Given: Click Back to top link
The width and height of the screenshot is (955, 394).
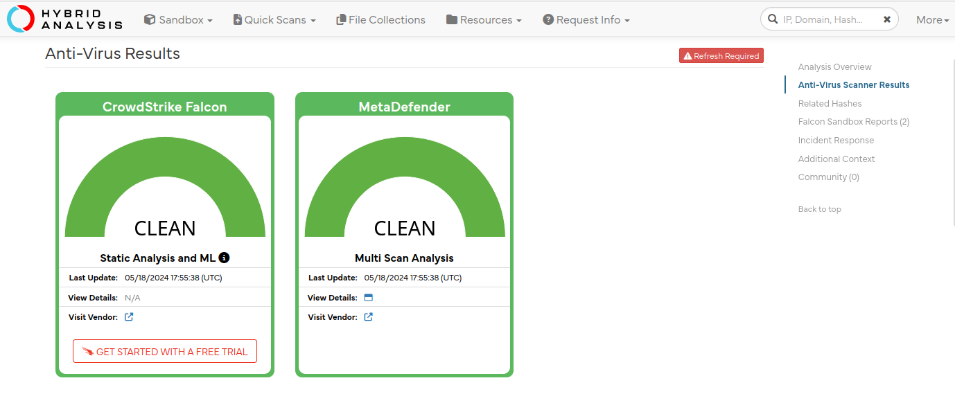Looking at the screenshot, I should (819, 209).
